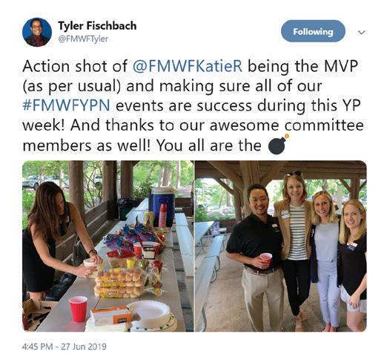Click Tyler Fischbach's profile avatar

37,32
